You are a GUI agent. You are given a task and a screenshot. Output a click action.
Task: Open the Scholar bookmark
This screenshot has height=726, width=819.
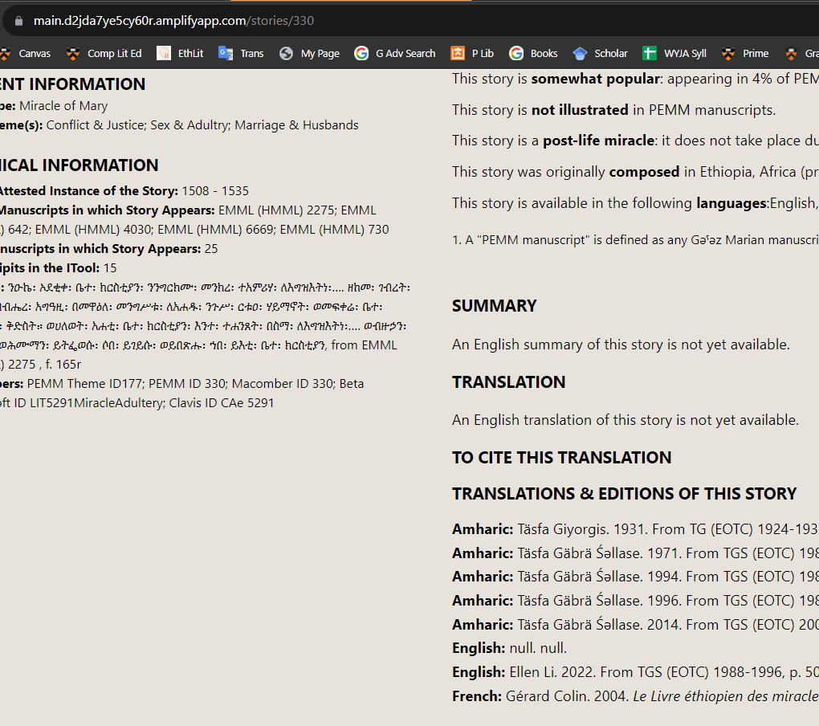[x=606, y=53]
